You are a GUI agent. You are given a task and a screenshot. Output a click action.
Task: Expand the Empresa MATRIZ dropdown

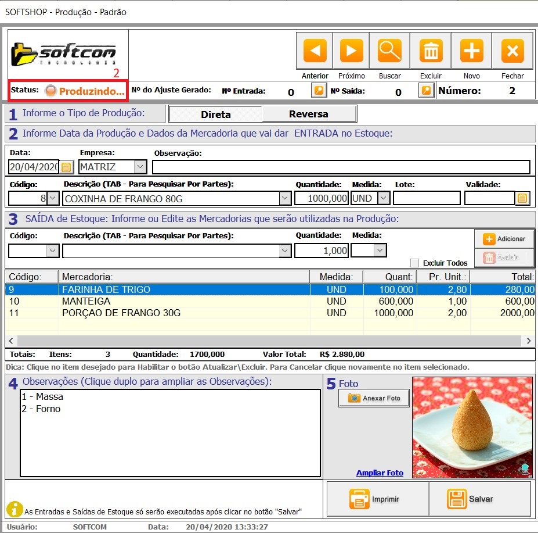pyautogui.click(x=140, y=167)
